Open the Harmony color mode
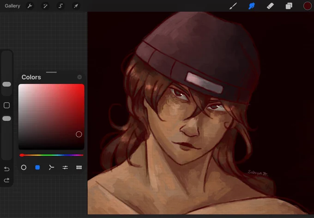Viewport: 314px width, 218px height. (x=51, y=167)
